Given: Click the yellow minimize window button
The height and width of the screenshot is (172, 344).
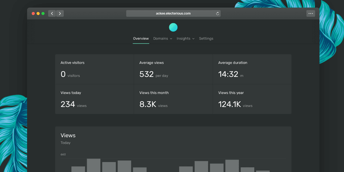Looking at the screenshot, I should click(x=38, y=13).
